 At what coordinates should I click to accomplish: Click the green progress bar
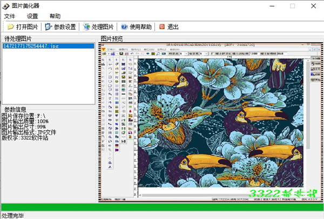tap(162, 207)
